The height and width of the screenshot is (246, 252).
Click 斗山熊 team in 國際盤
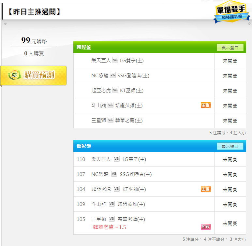tap(98, 106)
